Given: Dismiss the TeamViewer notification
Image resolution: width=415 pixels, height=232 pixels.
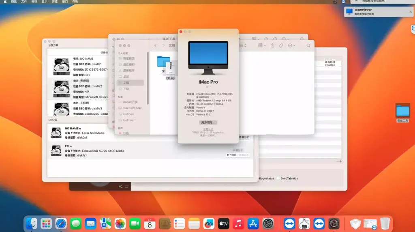Looking at the screenshot, I should point(411,12).
